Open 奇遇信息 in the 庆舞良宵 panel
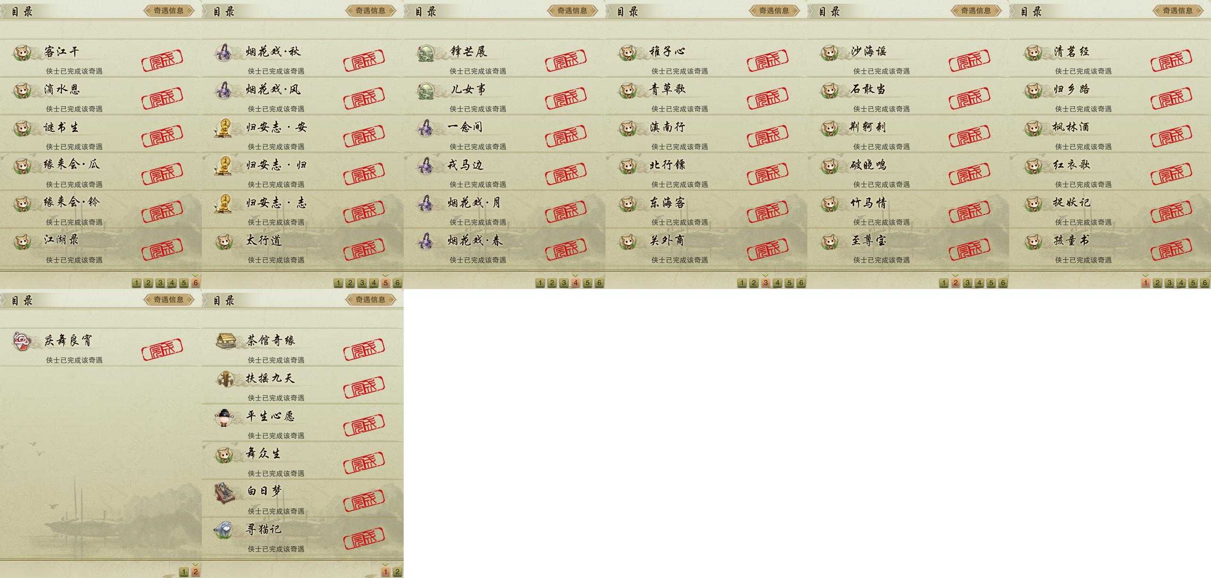Screen dimensions: 1211x578 pyautogui.click(x=169, y=299)
